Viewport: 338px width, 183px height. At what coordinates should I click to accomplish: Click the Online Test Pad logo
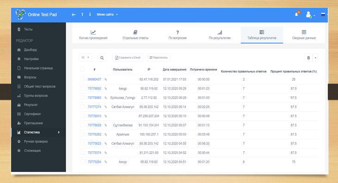[x=36, y=15]
